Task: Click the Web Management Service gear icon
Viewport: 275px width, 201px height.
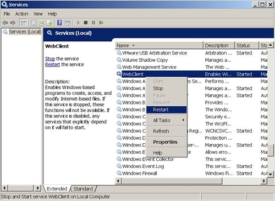Action: [119, 67]
